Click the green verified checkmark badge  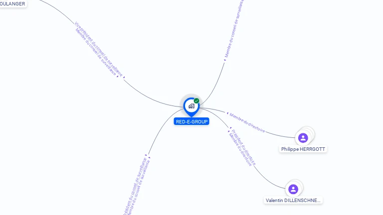point(196,101)
